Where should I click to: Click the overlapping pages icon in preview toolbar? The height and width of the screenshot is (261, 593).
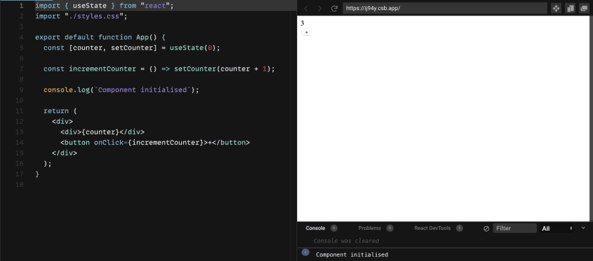(570, 8)
